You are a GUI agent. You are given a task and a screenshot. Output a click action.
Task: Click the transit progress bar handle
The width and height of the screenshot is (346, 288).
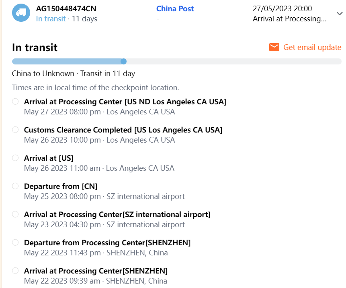(124, 62)
